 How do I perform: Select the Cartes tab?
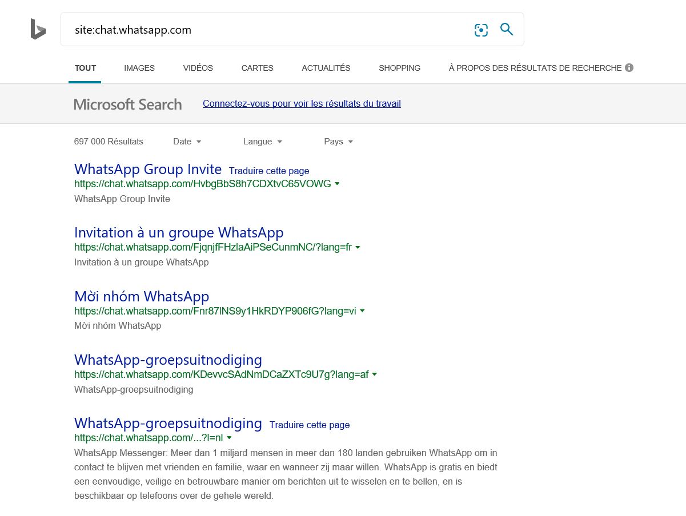257,68
